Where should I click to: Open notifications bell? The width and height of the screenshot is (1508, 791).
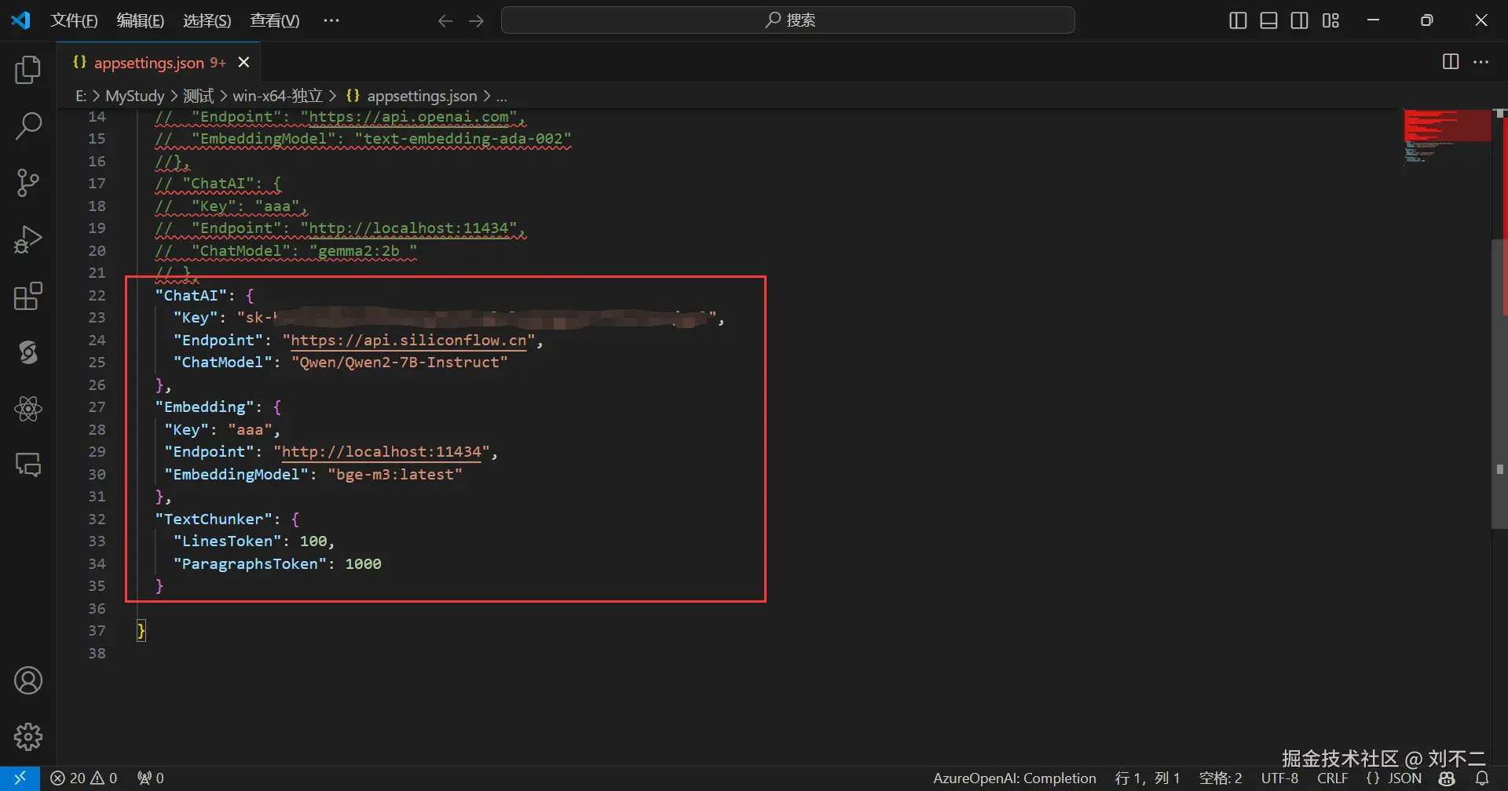tap(1482, 778)
